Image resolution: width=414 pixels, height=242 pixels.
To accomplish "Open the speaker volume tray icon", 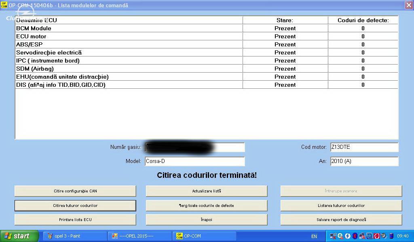I will (384, 236).
